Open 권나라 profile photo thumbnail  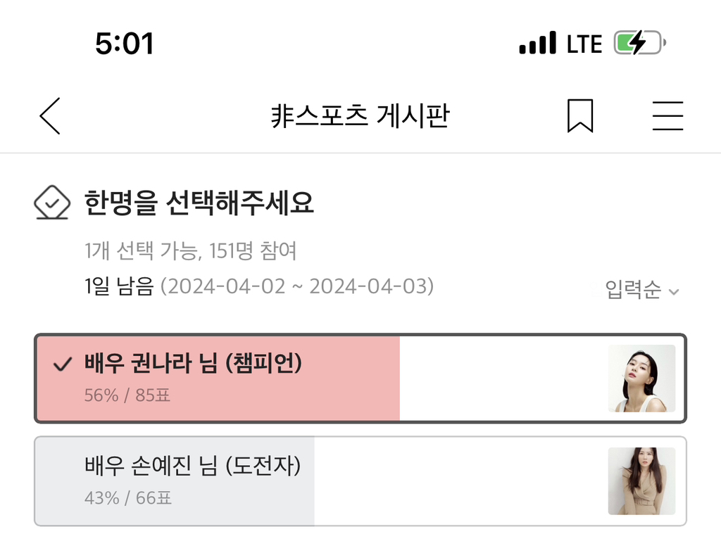[641, 379]
